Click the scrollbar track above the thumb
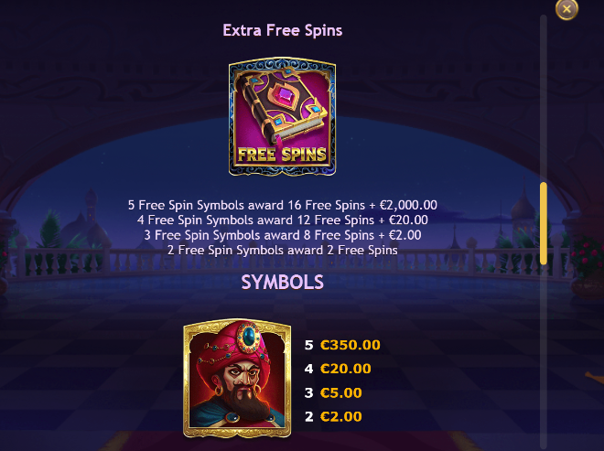Image resolution: width=604 pixels, height=451 pixels. click(x=544, y=98)
